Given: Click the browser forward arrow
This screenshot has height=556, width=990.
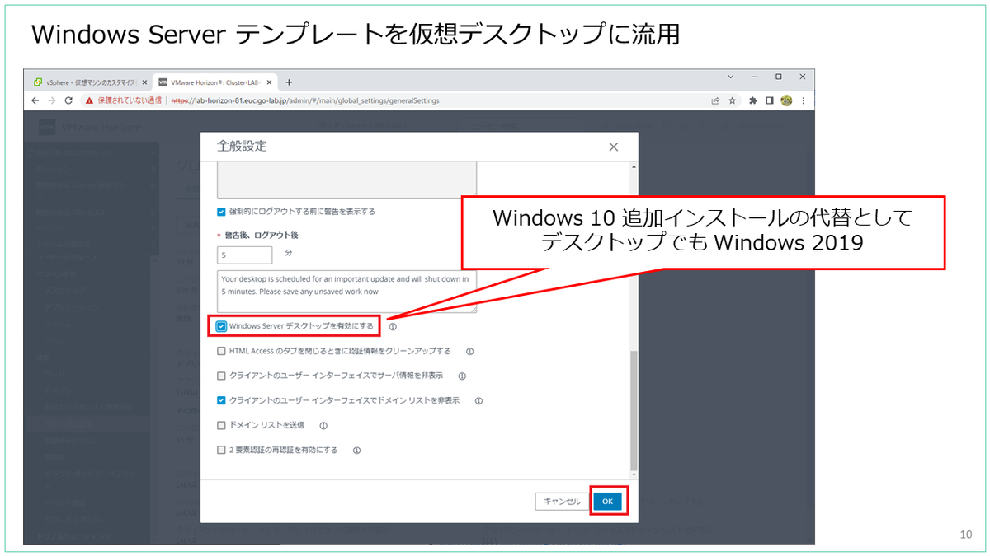Looking at the screenshot, I should pyautogui.click(x=52, y=100).
